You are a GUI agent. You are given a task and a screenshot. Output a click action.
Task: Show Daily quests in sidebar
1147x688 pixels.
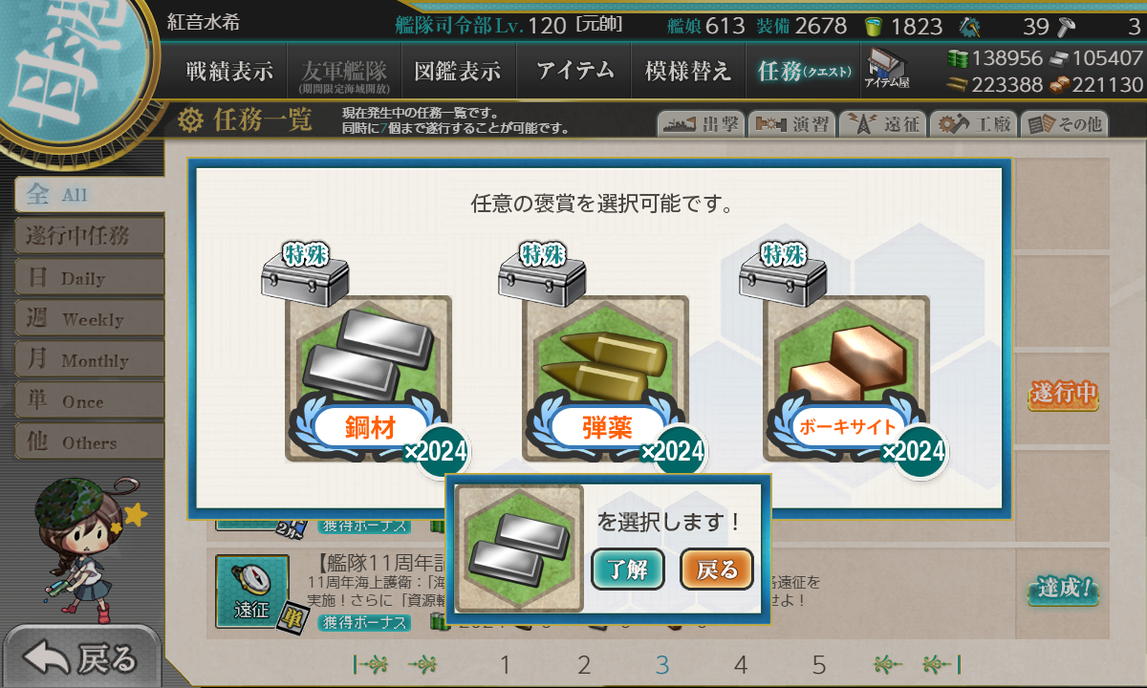tap(89, 278)
